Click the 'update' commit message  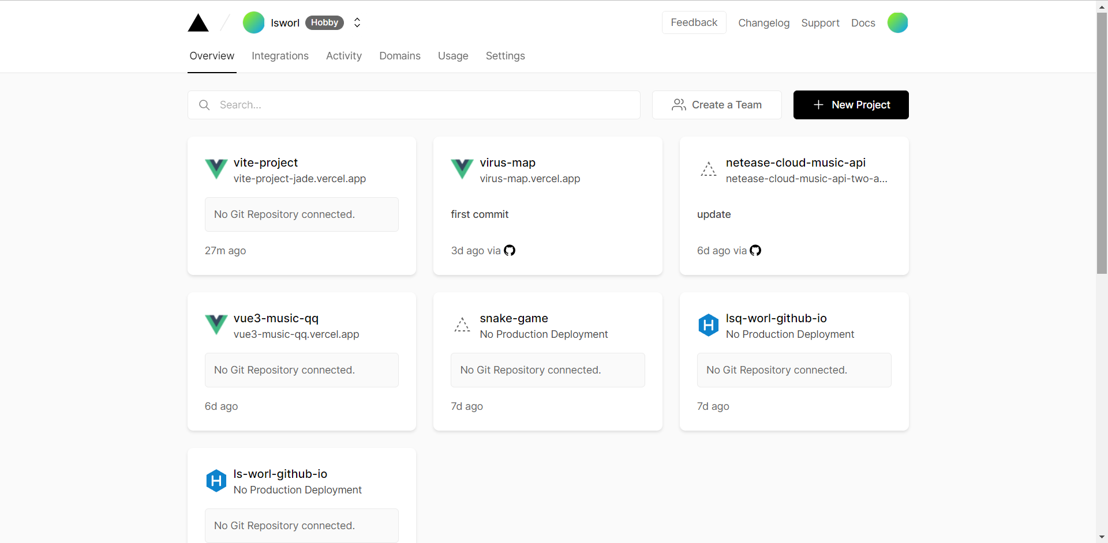click(x=714, y=214)
